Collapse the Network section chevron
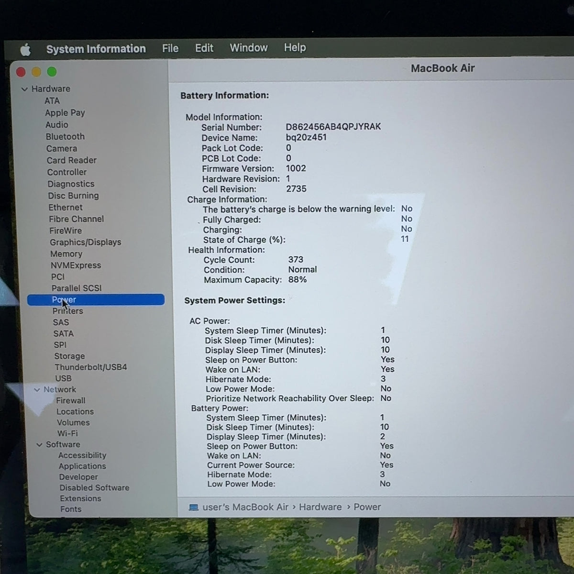Viewport: 574px width, 574px height. pyautogui.click(x=37, y=390)
